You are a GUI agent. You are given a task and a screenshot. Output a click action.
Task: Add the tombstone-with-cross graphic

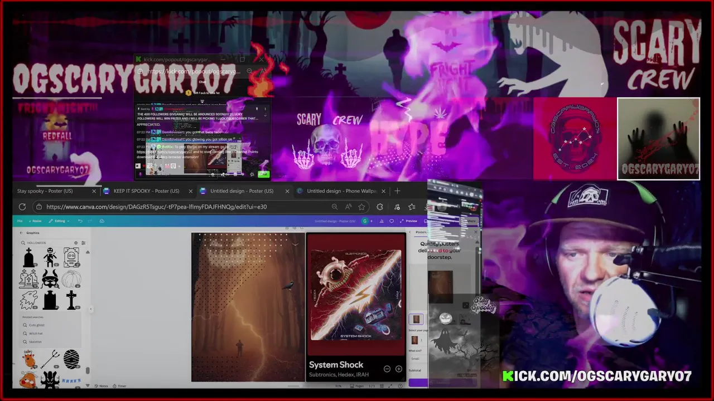pyautogui.click(x=28, y=257)
